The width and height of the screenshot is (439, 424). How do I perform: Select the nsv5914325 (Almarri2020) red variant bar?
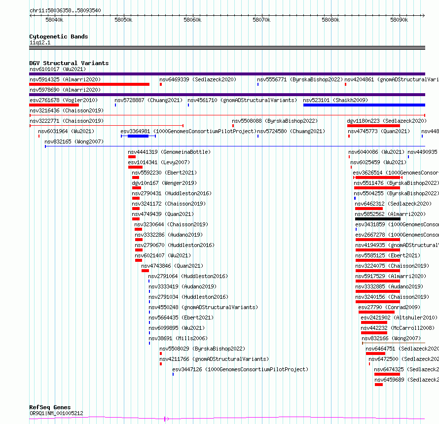tap(89, 84)
